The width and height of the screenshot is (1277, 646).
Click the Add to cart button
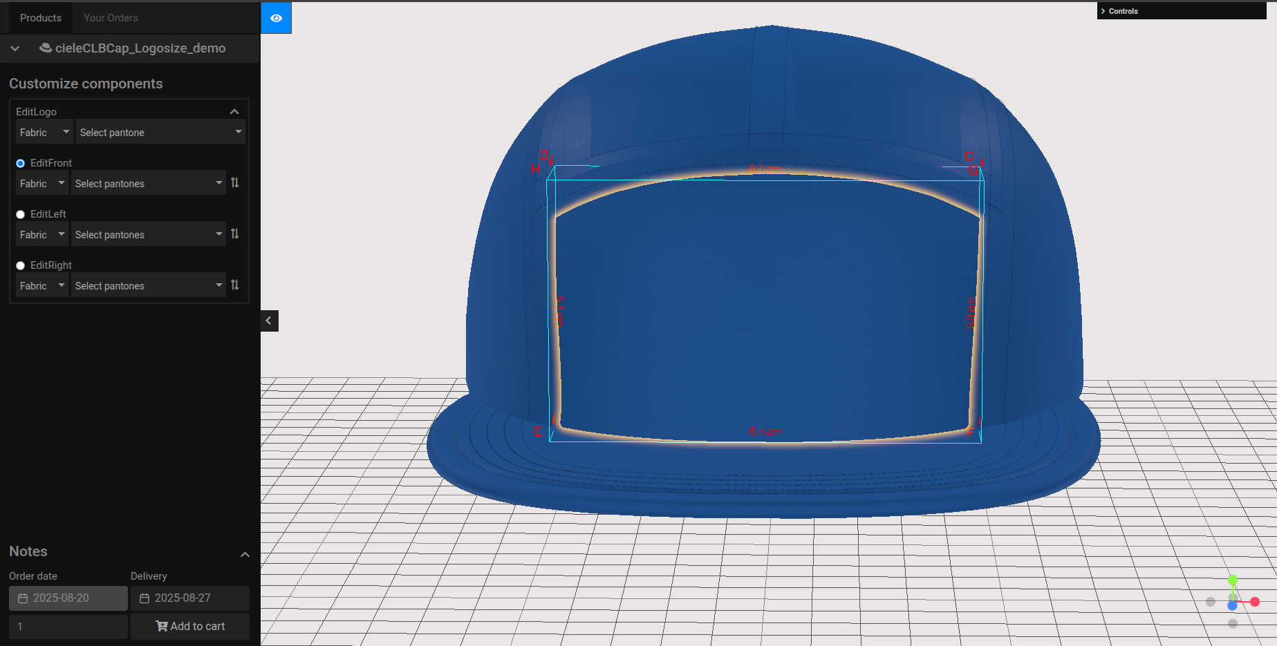190,626
